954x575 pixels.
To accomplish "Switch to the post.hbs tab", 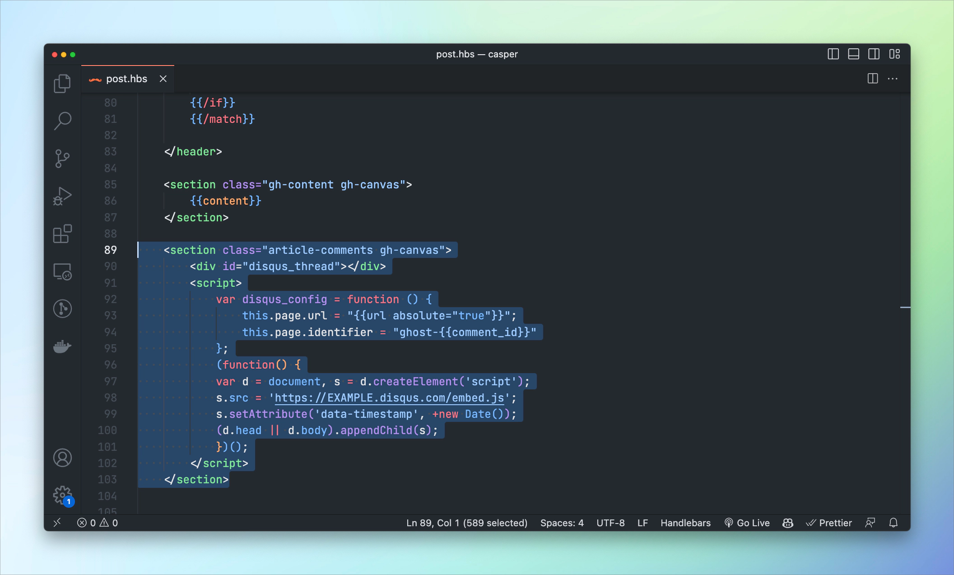I will pos(126,79).
